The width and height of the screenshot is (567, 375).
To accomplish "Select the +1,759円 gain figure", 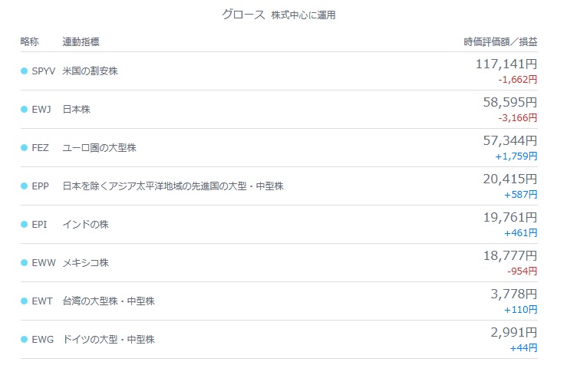I will pyautogui.click(x=516, y=156).
